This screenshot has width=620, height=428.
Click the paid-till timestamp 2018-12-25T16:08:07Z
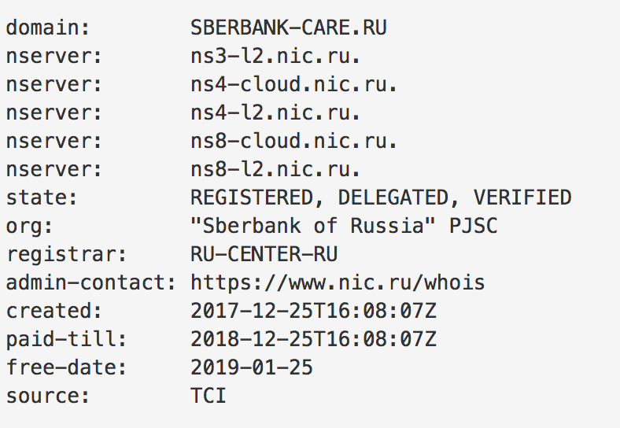click(x=313, y=339)
